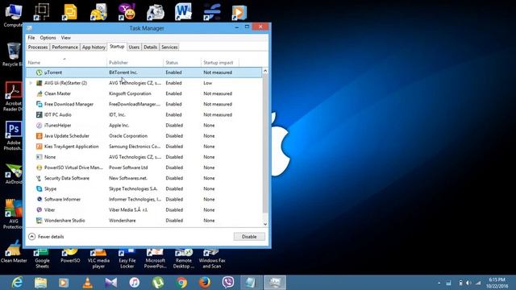Switch to the Performance tab

point(64,48)
